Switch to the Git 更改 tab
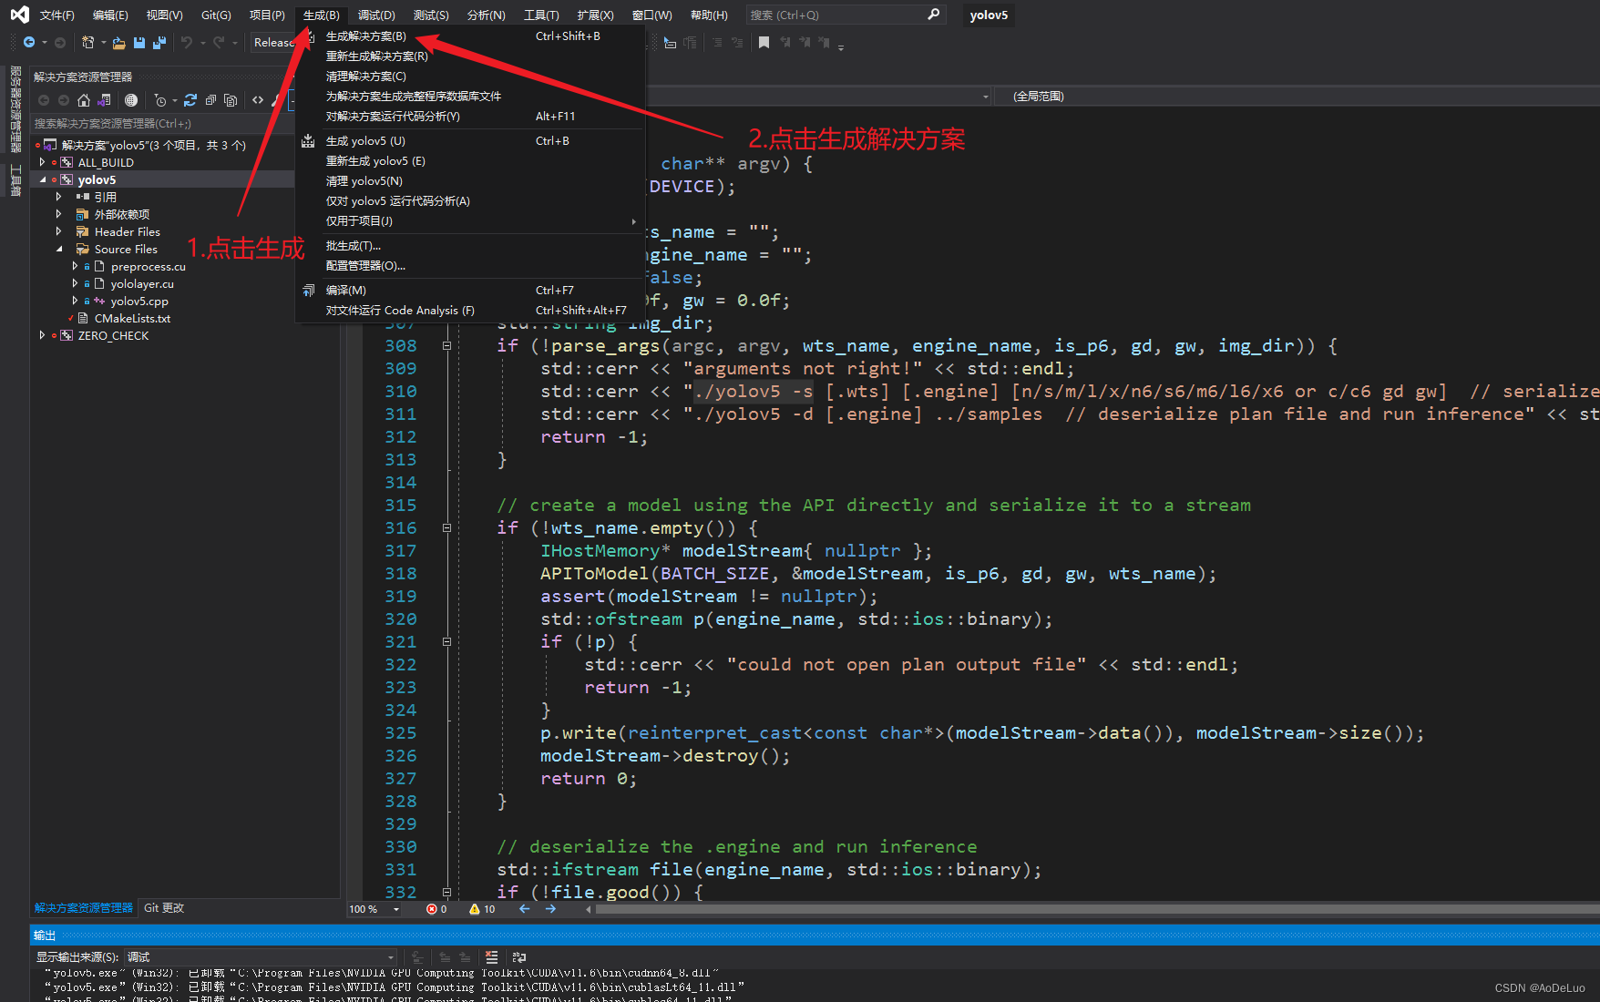The width and height of the screenshot is (1600, 1002). 164,908
